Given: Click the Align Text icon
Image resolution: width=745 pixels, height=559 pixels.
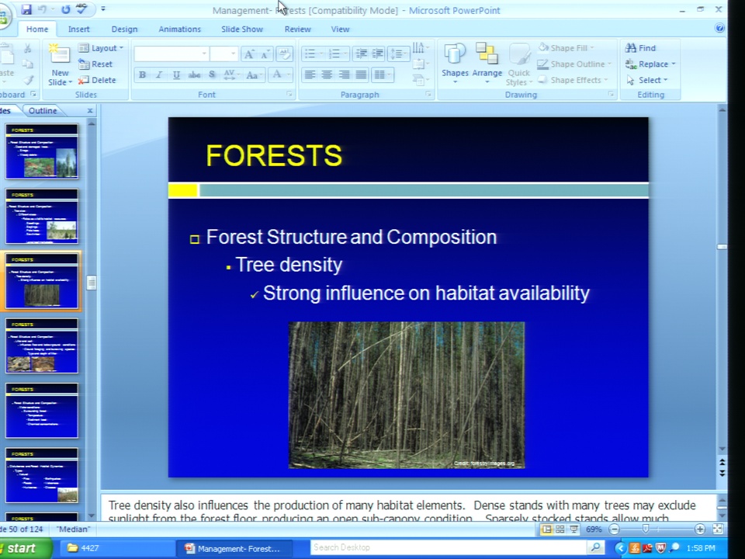Looking at the screenshot, I should pos(420,64).
